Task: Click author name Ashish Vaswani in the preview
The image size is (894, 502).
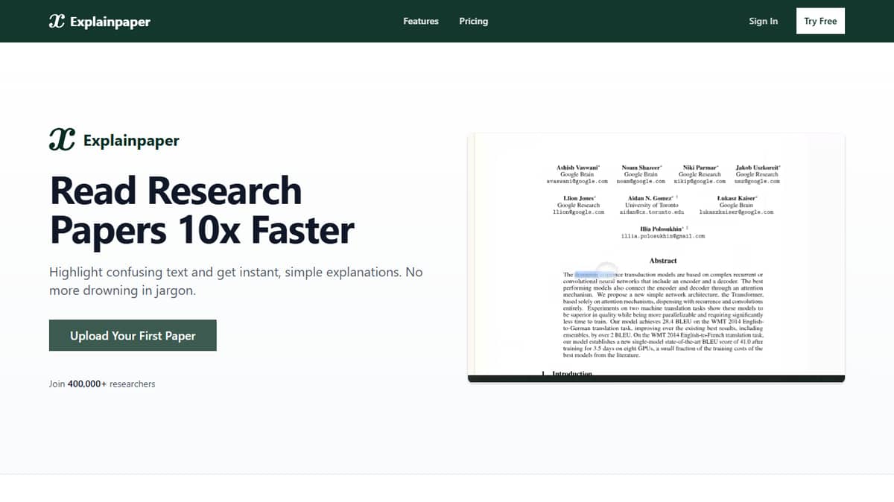Action: [x=577, y=168]
